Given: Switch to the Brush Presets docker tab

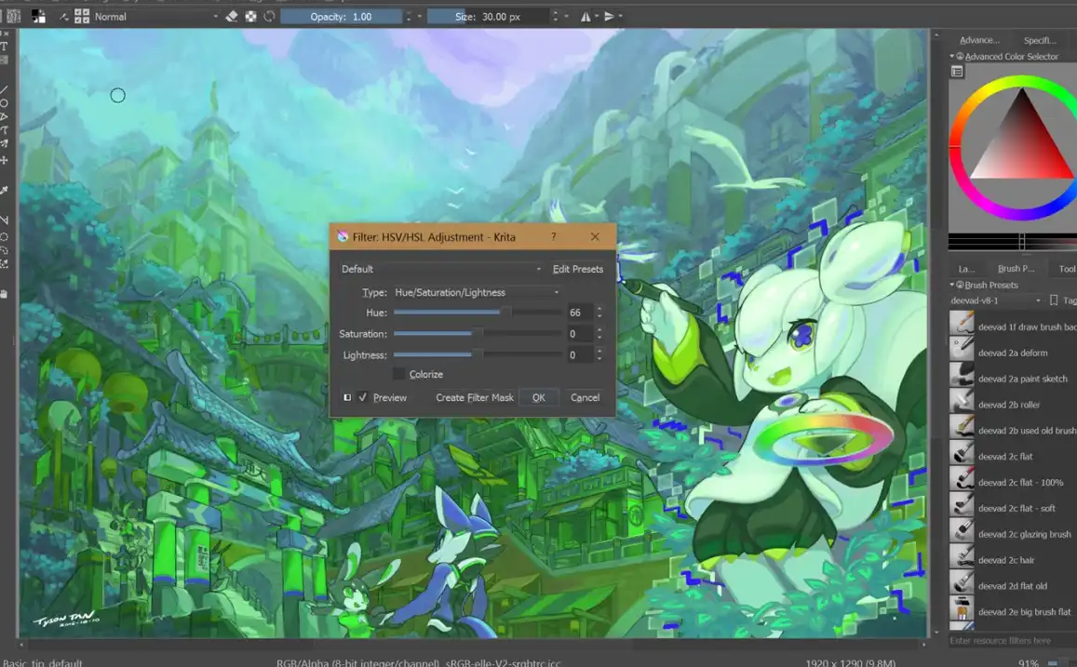Looking at the screenshot, I should coord(1016,268).
